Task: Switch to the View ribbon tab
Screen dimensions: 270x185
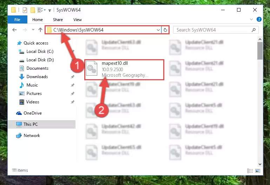Action: point(78,20)
